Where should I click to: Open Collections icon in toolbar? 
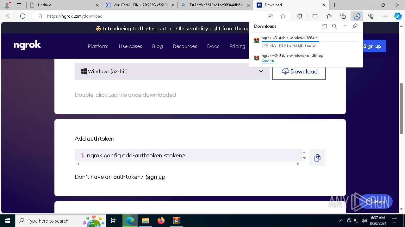pos(343,16)
